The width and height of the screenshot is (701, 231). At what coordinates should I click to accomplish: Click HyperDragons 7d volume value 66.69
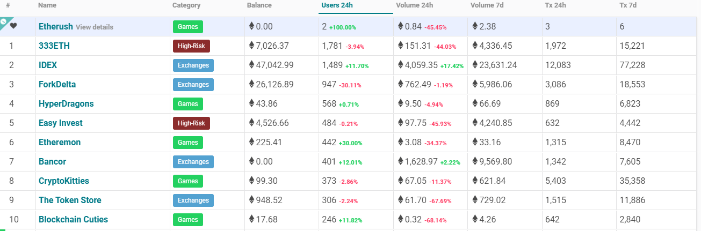point(490,104)
